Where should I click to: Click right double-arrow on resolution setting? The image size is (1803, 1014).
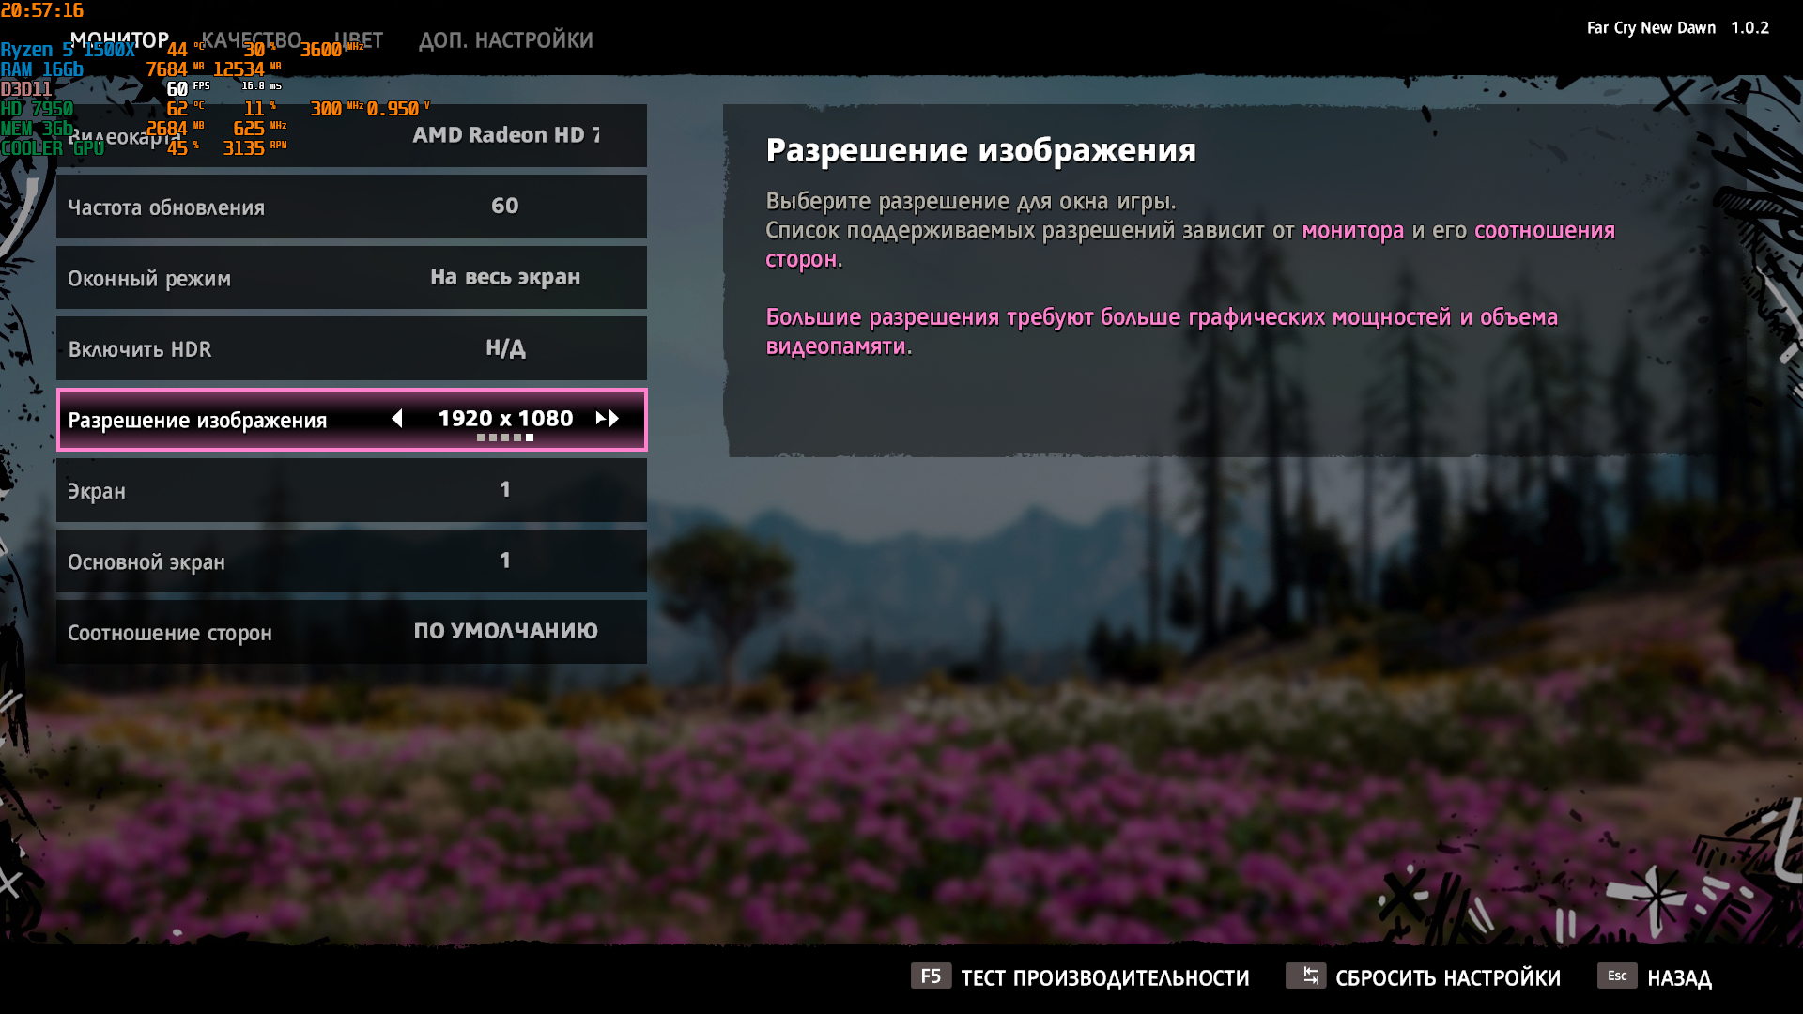point(608,419)
